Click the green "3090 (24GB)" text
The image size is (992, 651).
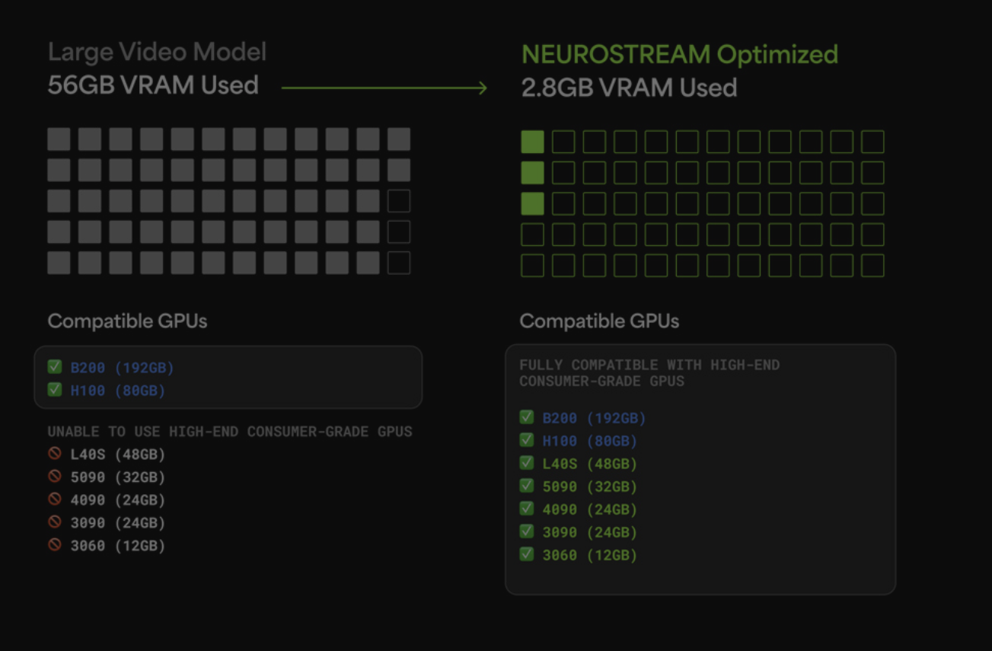pyautogui.click(x=590, y=532)
